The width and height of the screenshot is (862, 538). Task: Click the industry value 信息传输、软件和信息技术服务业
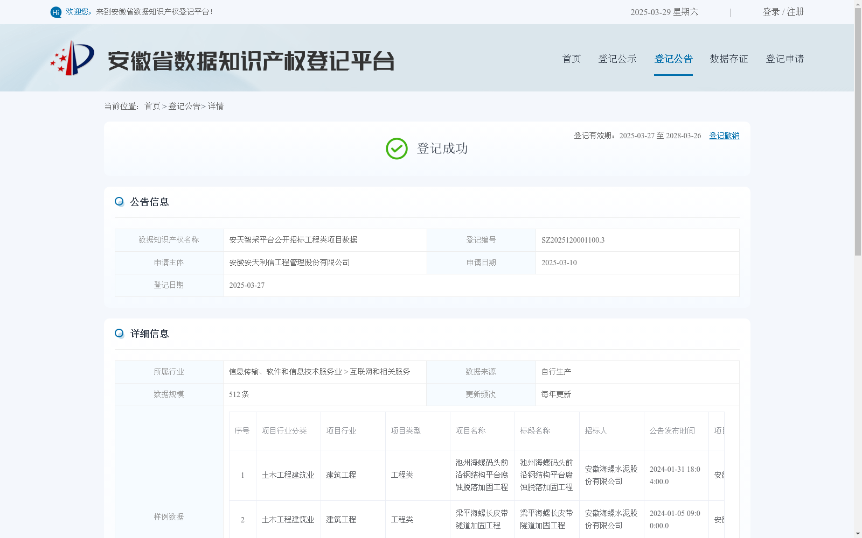coord(286,372)
